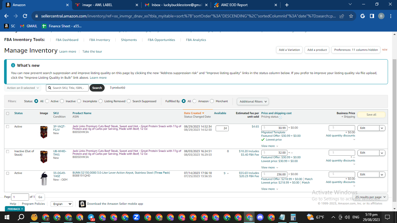The image size is (397, 223).
Task: Expand View more for the $236.00 listing
Action: [269, 189]
